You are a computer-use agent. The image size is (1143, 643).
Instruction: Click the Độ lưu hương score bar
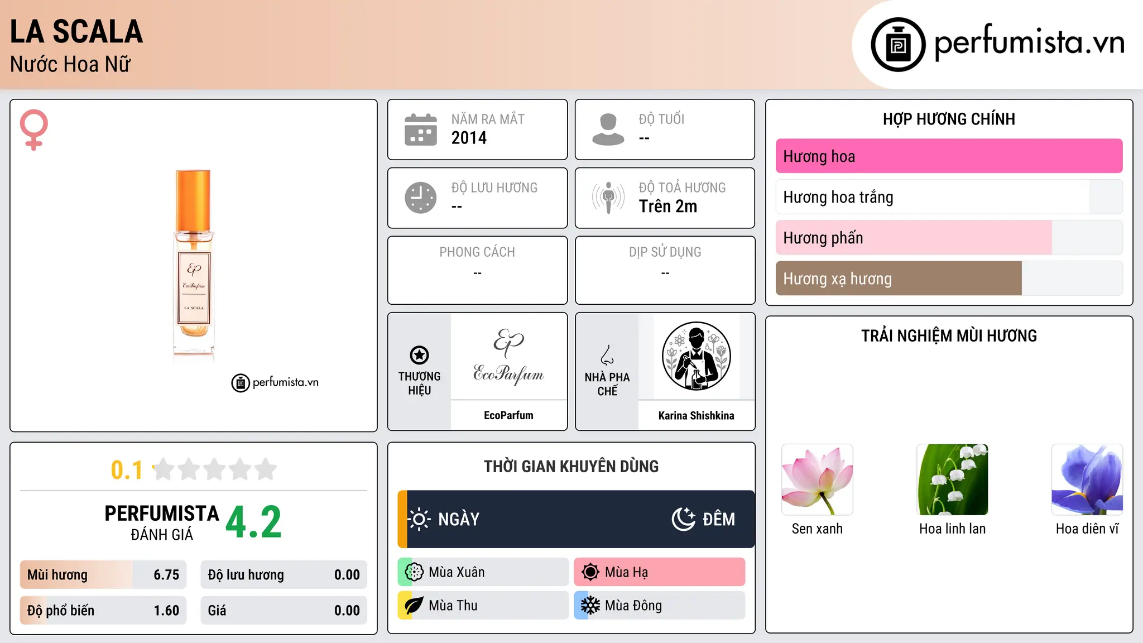tap(284, 575)
